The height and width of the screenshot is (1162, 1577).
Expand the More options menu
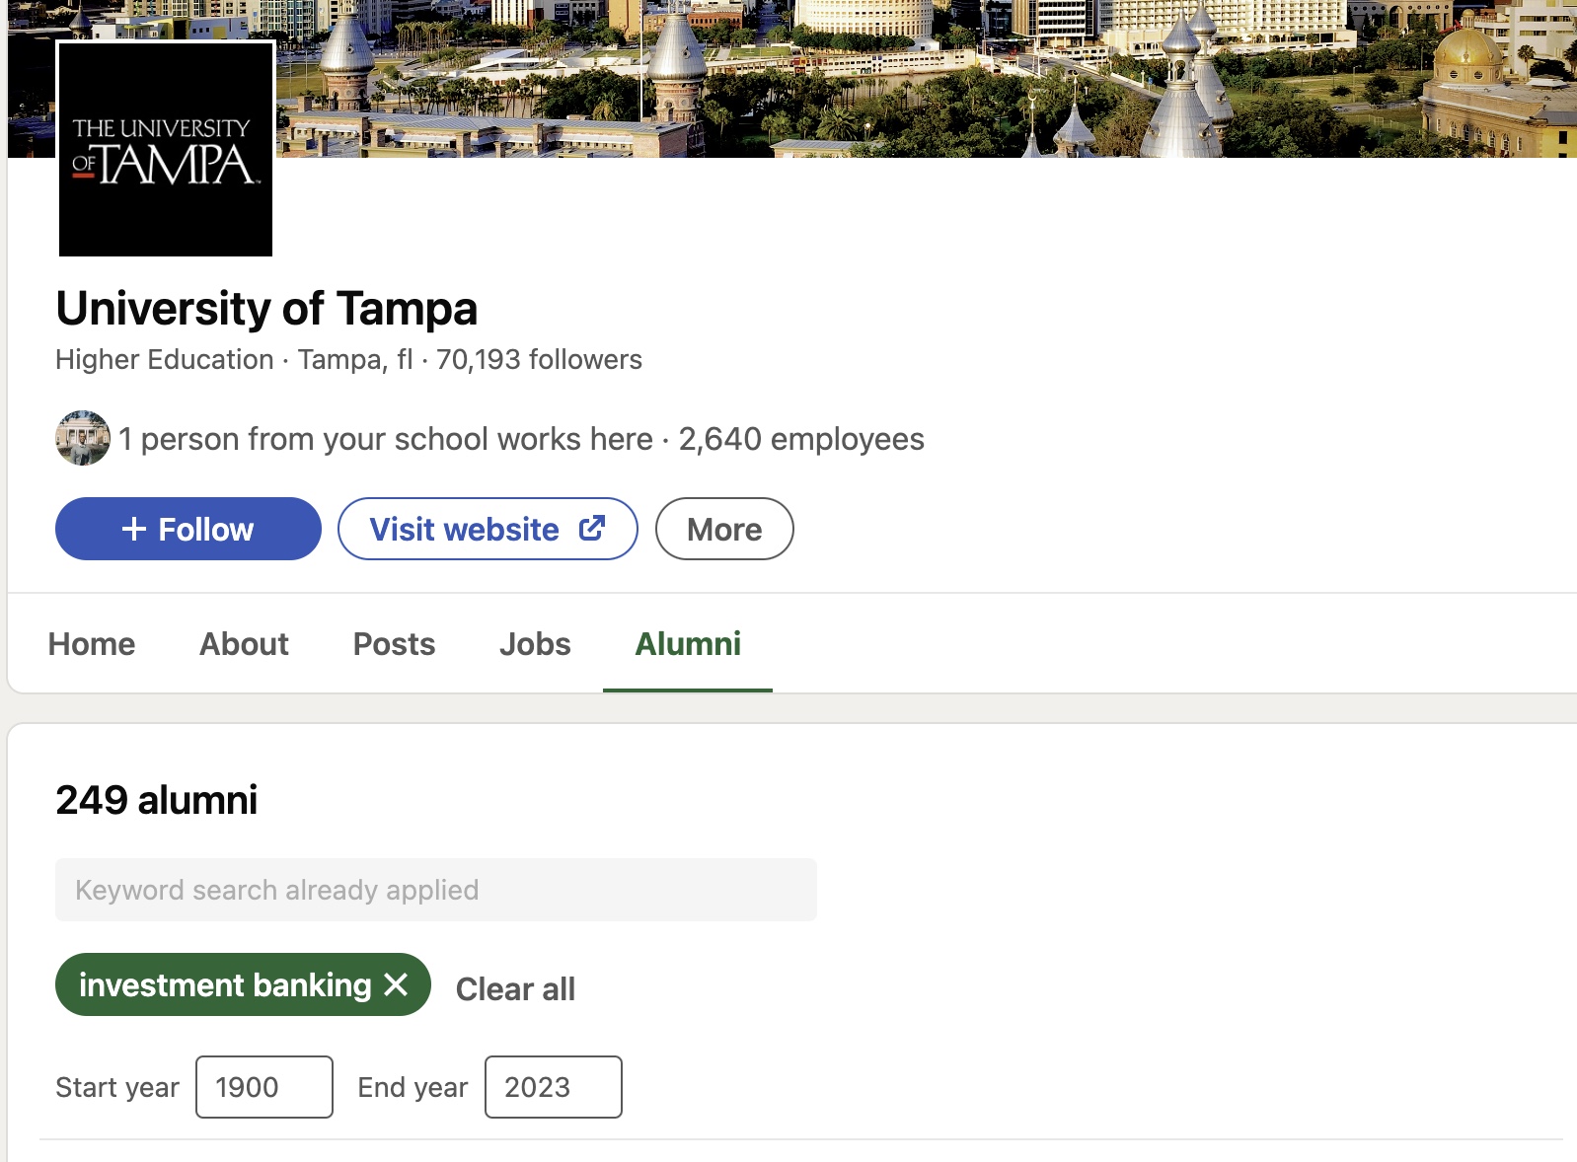(724, 530)
